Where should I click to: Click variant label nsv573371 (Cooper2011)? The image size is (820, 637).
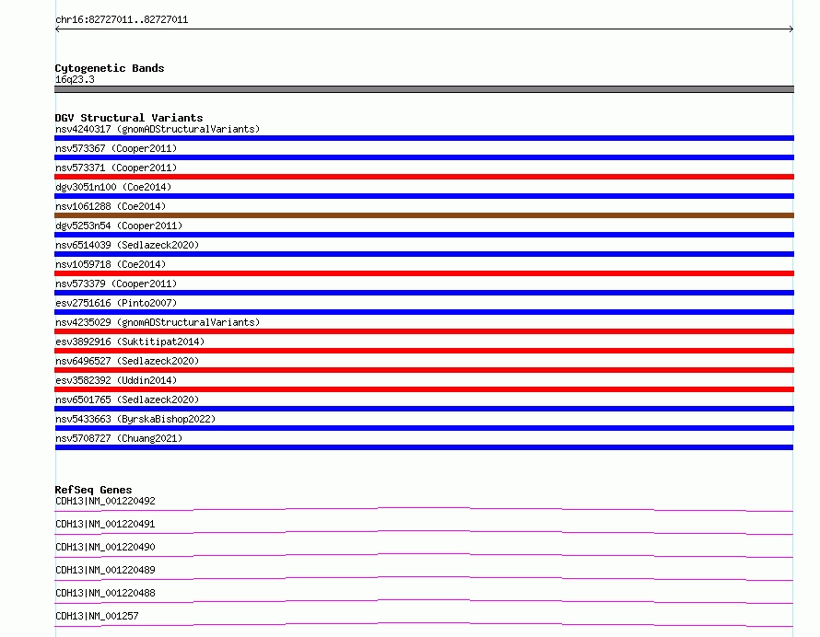(116, 168)
